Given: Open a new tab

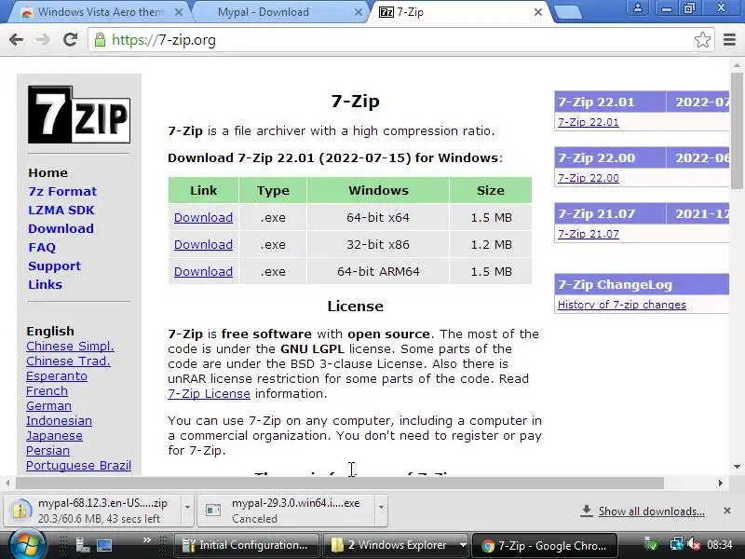Looking at the screenshot, I should click(568, 12).
